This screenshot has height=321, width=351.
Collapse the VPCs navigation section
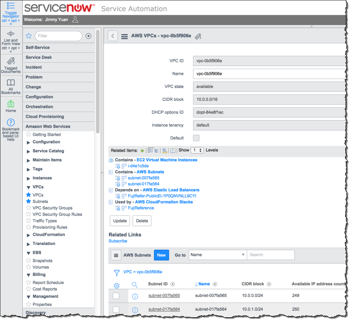click(28, 187)
